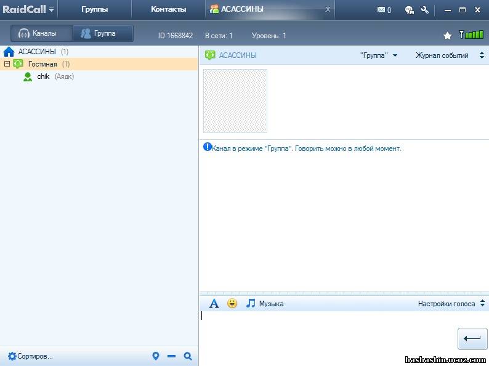Click the АСАССИНЫ channel header icon
This screenshot has width=489, height=366.
pyautogui.click(x=210, y=55)
